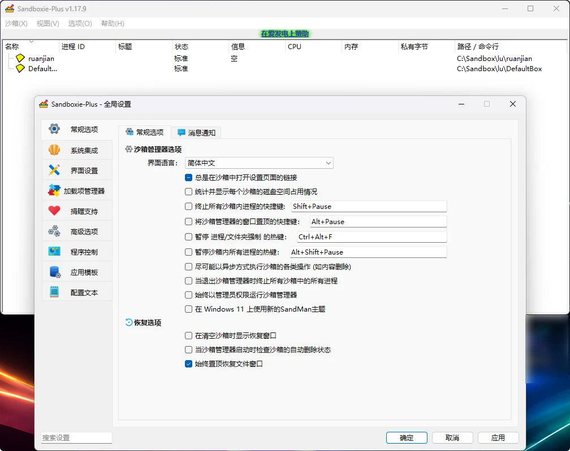The height and width of the screenshot is (451, 570).
Task: Click the Sandboxie-Plus main window title icon
Action: (x=10, y=8)
